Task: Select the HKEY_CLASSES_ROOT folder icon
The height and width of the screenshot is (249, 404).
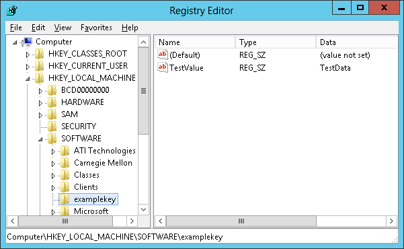Action: [x=40, y=54]
